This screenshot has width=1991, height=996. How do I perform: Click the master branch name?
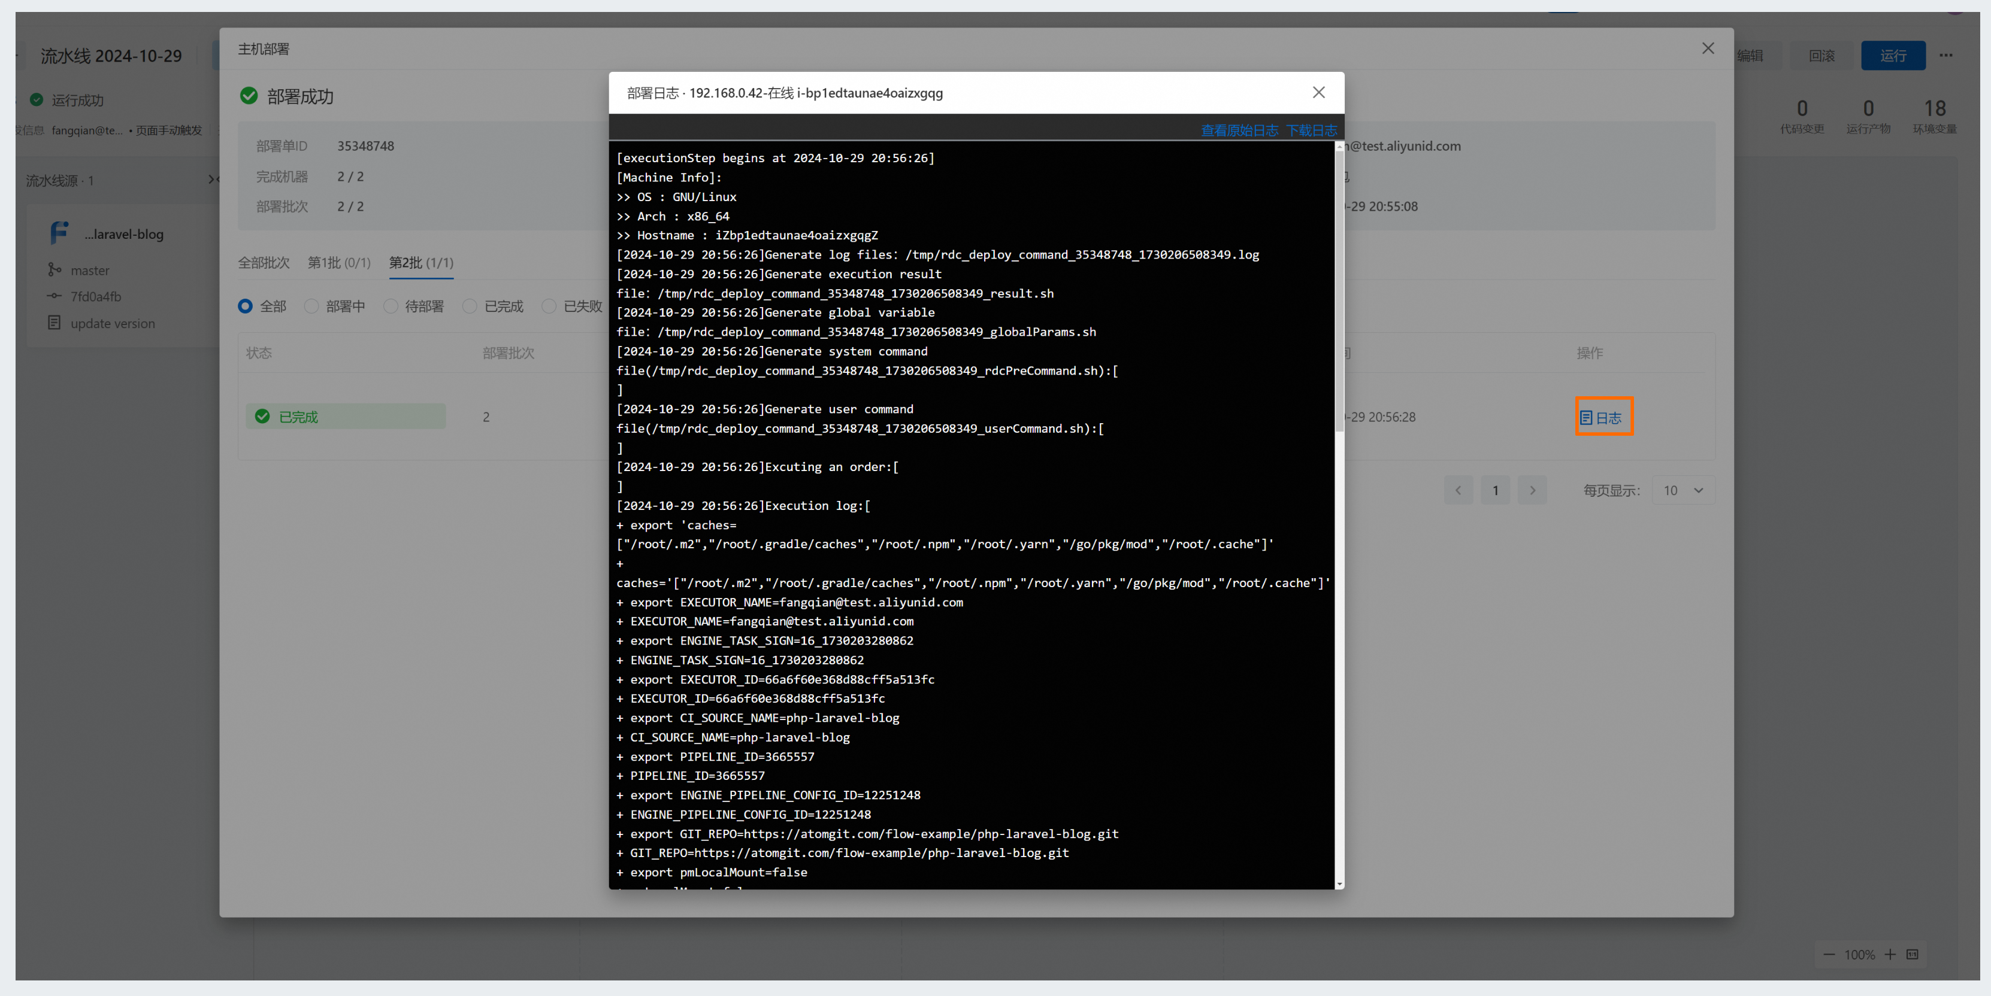[90, 270]
